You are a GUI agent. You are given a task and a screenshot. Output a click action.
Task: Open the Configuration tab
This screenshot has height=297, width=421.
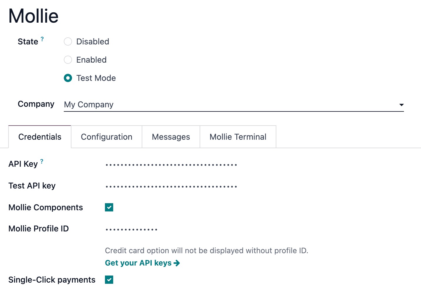coord(106,137)
